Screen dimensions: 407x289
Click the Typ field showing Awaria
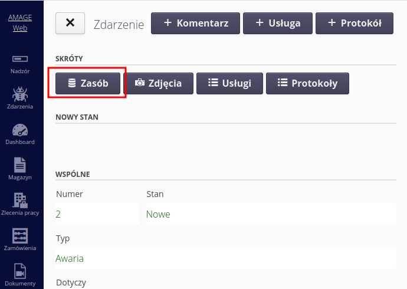point(70,258)
